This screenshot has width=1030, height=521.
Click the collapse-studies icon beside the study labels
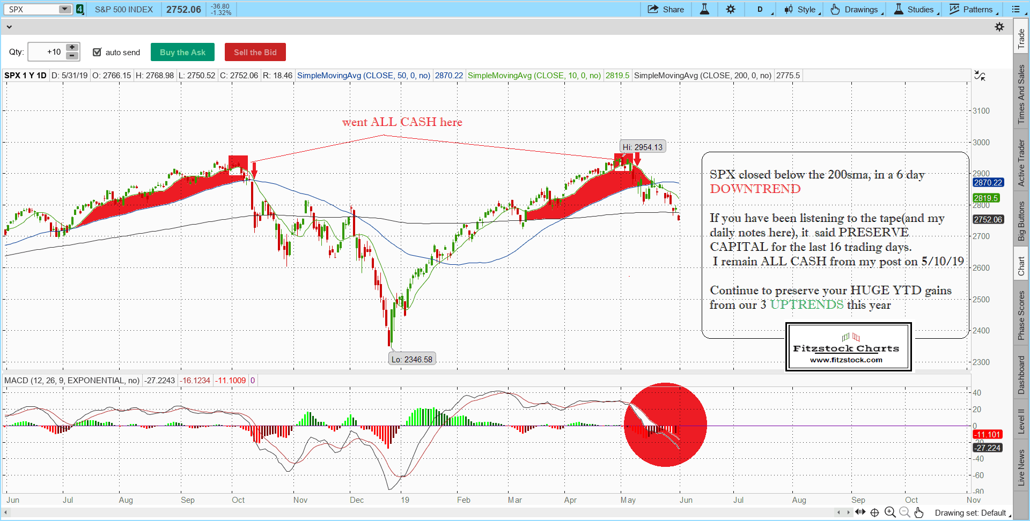tap(980, 76)
